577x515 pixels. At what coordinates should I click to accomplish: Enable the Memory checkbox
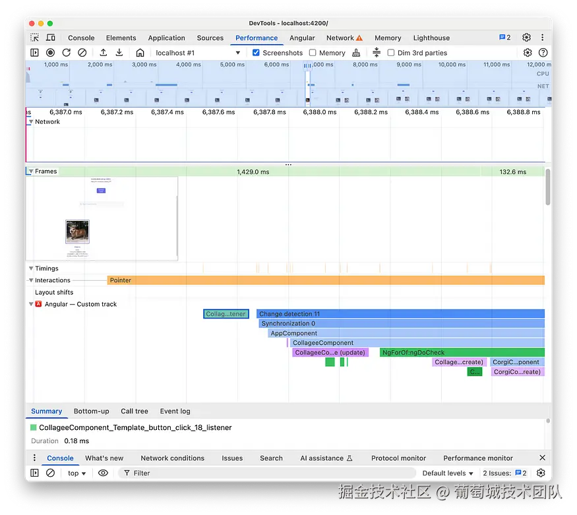312,53
